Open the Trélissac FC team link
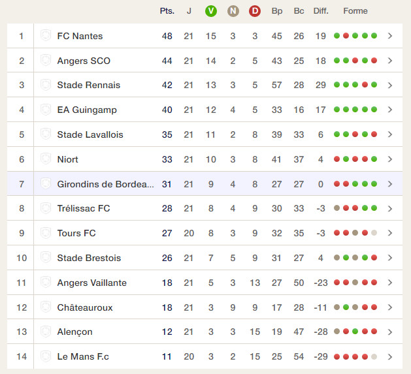The image size is (411, 374). click(84, 208)
